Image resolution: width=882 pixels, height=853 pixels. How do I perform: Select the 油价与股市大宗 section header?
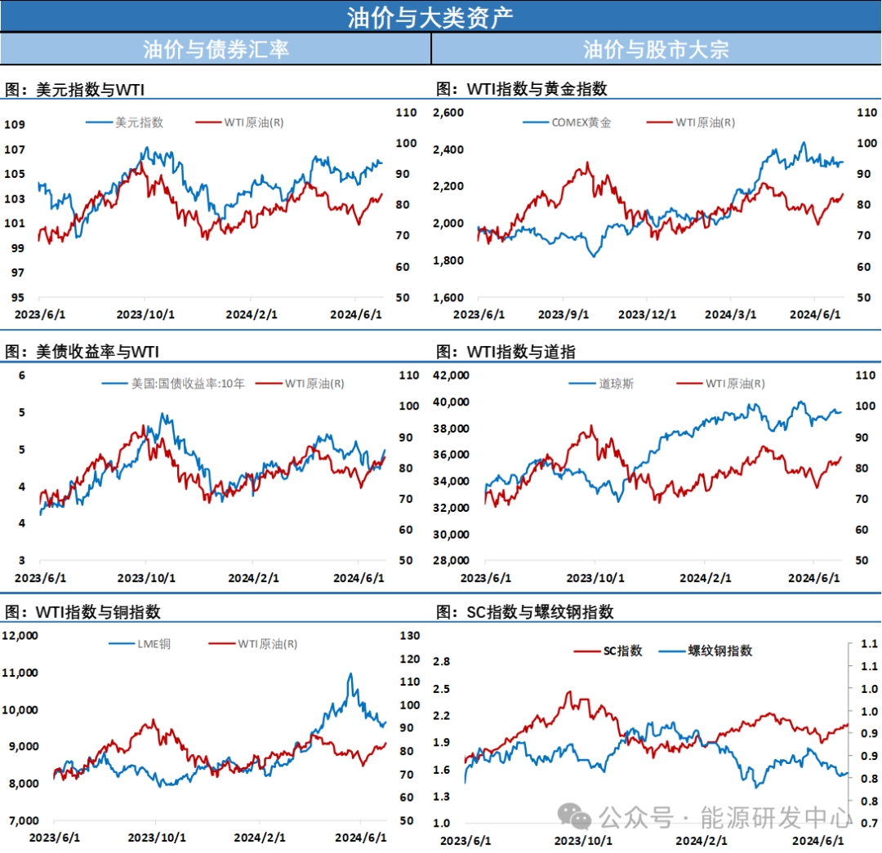(656, 50)
